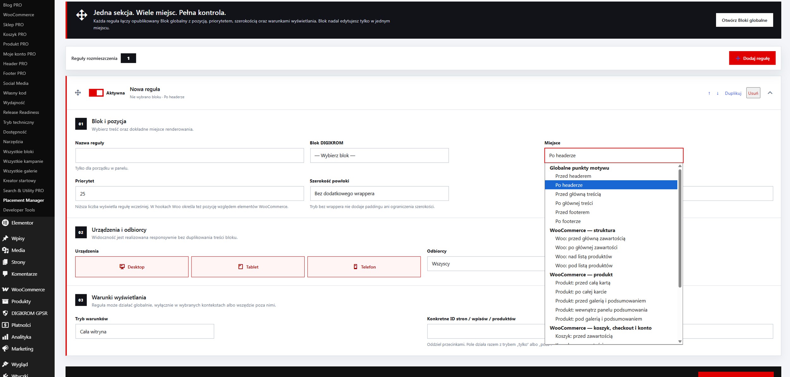This screenshot has width=790, height=377.
Task: Move rule down with the down arrow
Action: pyautogui.click(x=718, y=93)
